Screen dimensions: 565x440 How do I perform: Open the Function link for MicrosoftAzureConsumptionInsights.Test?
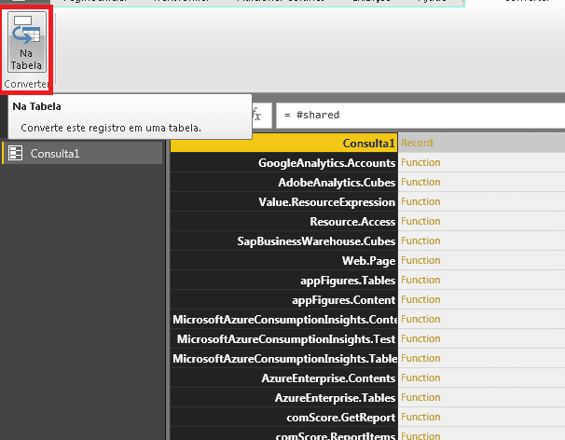[x=420, y=338]
